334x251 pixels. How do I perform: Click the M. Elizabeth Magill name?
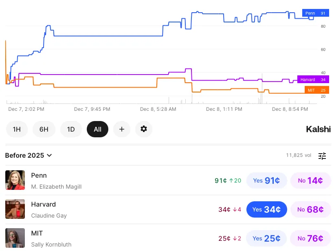click(56, 187)
